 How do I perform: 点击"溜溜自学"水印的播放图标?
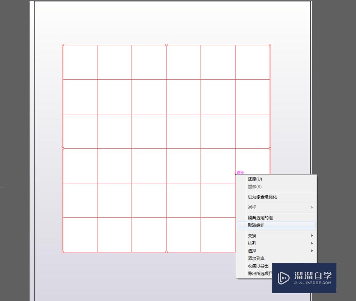[283, 277]
